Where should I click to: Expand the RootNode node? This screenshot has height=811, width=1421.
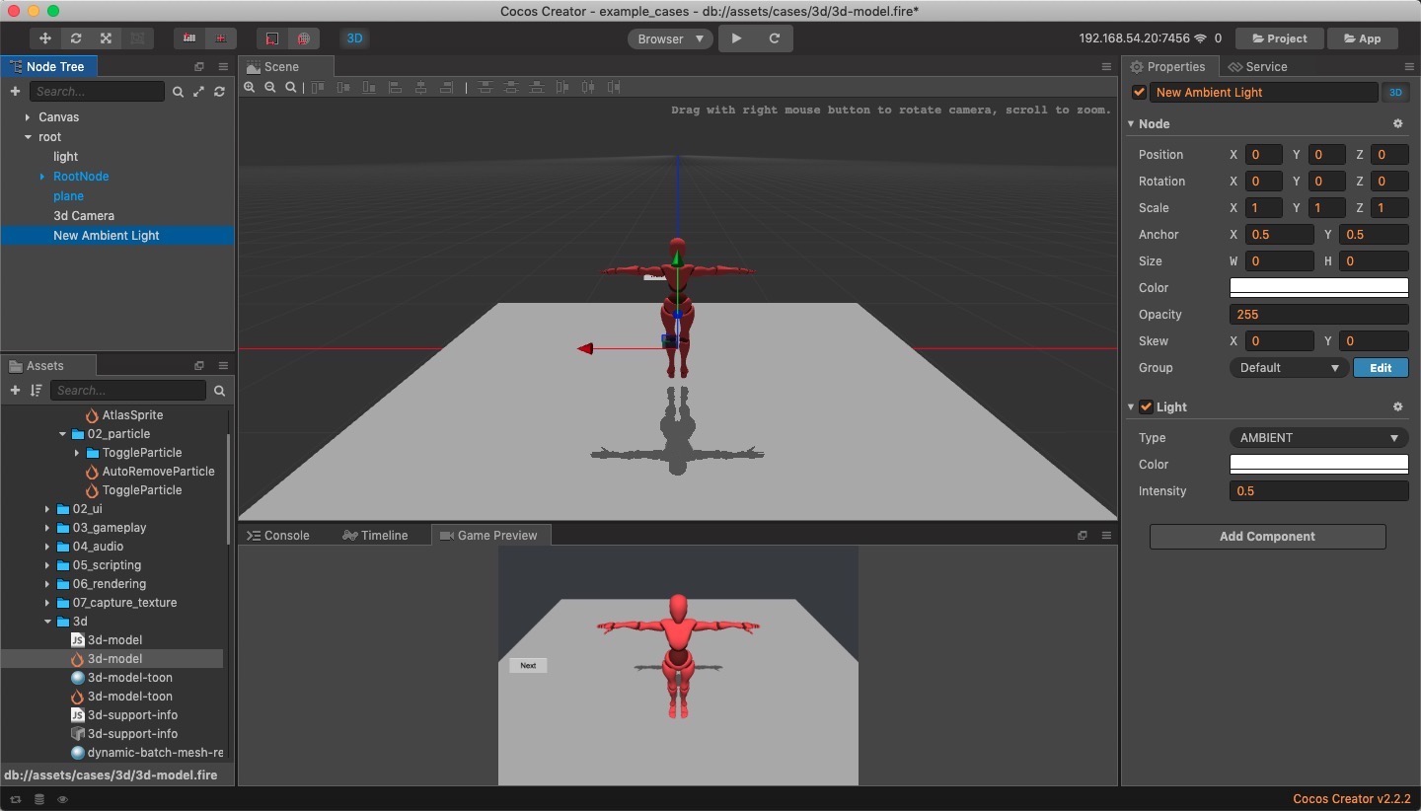point(42,177)
